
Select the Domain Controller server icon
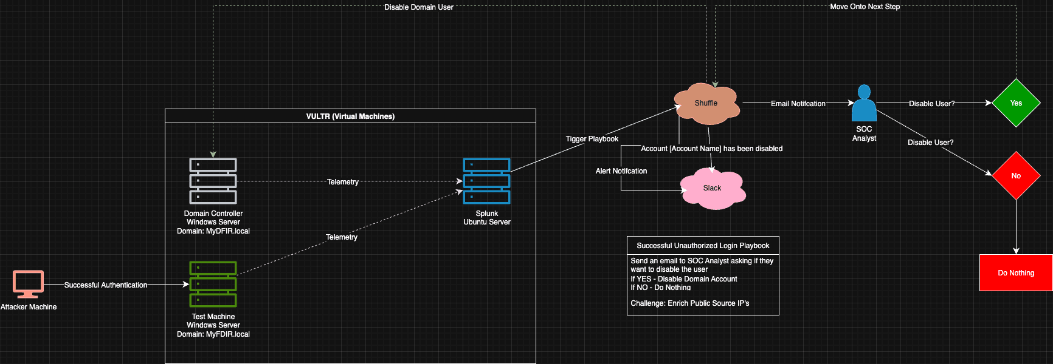(x=213, y=181)
